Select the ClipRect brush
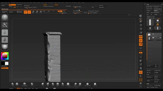 point(80,84)
